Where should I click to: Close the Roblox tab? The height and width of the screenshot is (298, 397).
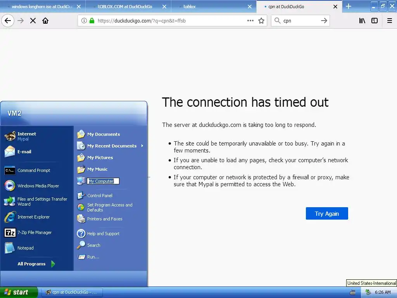click(250, 7)
